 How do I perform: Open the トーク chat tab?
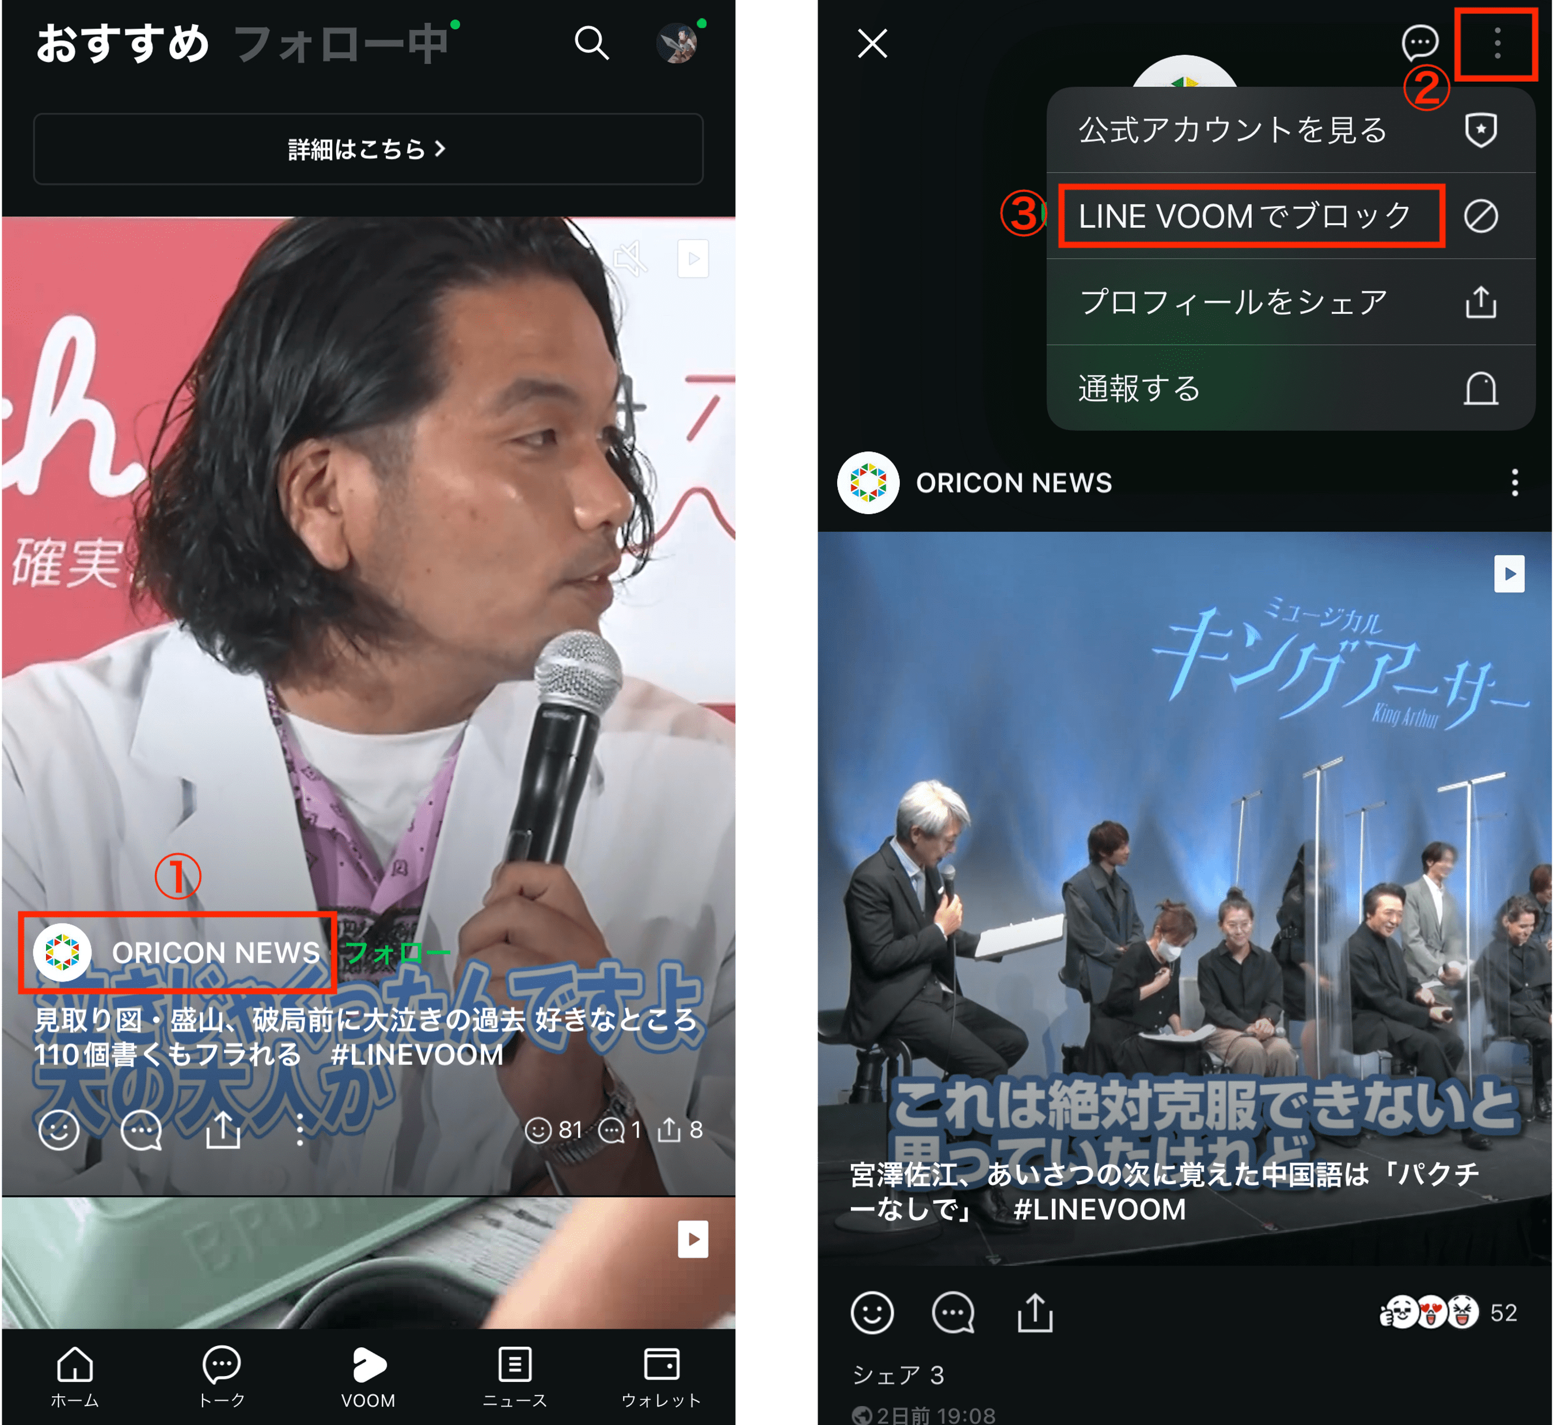221,1375
